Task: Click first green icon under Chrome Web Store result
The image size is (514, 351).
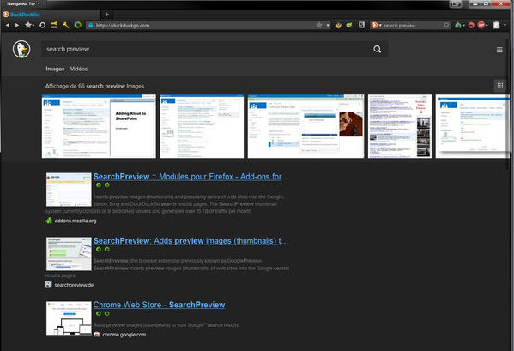Action: pyautogui.click(x=99, y=313)
